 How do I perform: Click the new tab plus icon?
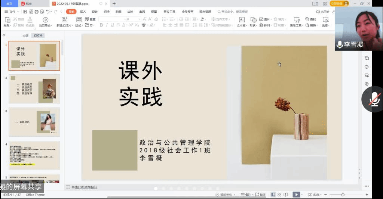pyautogui.click(x=114, y=4)
